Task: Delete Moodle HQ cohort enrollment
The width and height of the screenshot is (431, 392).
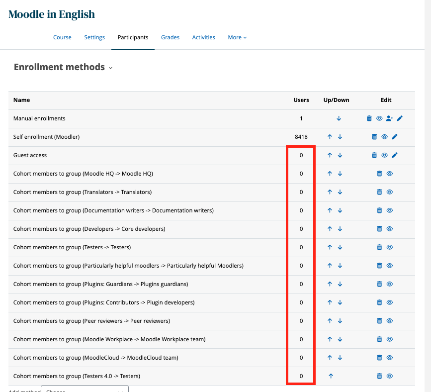Action: (x=379, y=174)
